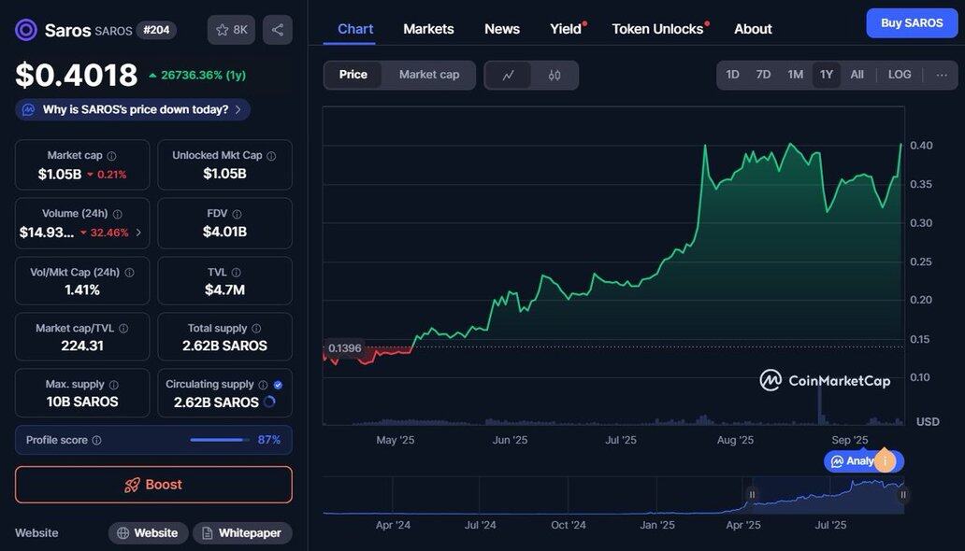Image resolution: width=965 pixels, height=551 pixels.
Task: Click the Volume (24h) info icon
Action: [118, 214]
